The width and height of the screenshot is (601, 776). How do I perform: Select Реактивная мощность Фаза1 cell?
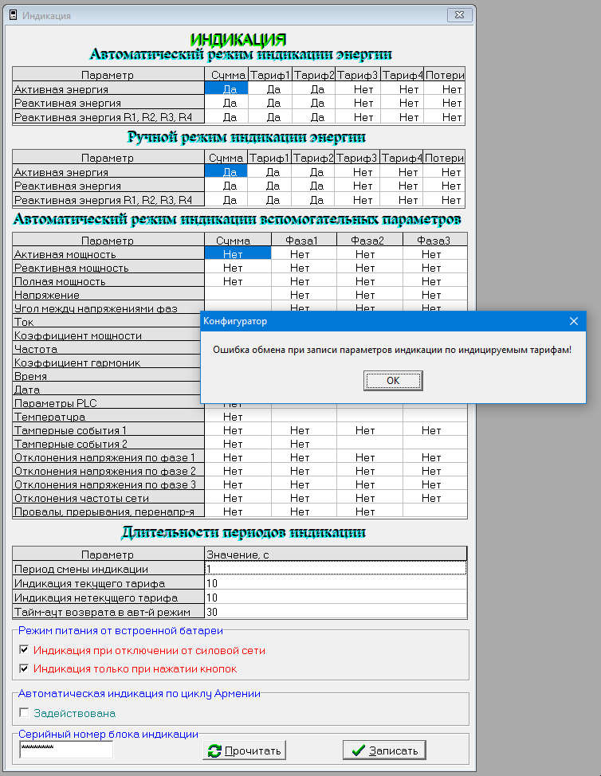coord(304,267)
